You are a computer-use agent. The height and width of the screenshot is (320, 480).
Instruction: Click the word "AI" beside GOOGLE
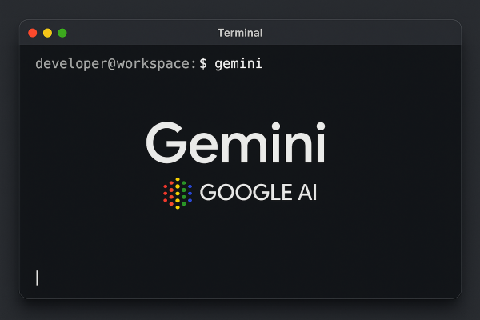tap(305, 193)
